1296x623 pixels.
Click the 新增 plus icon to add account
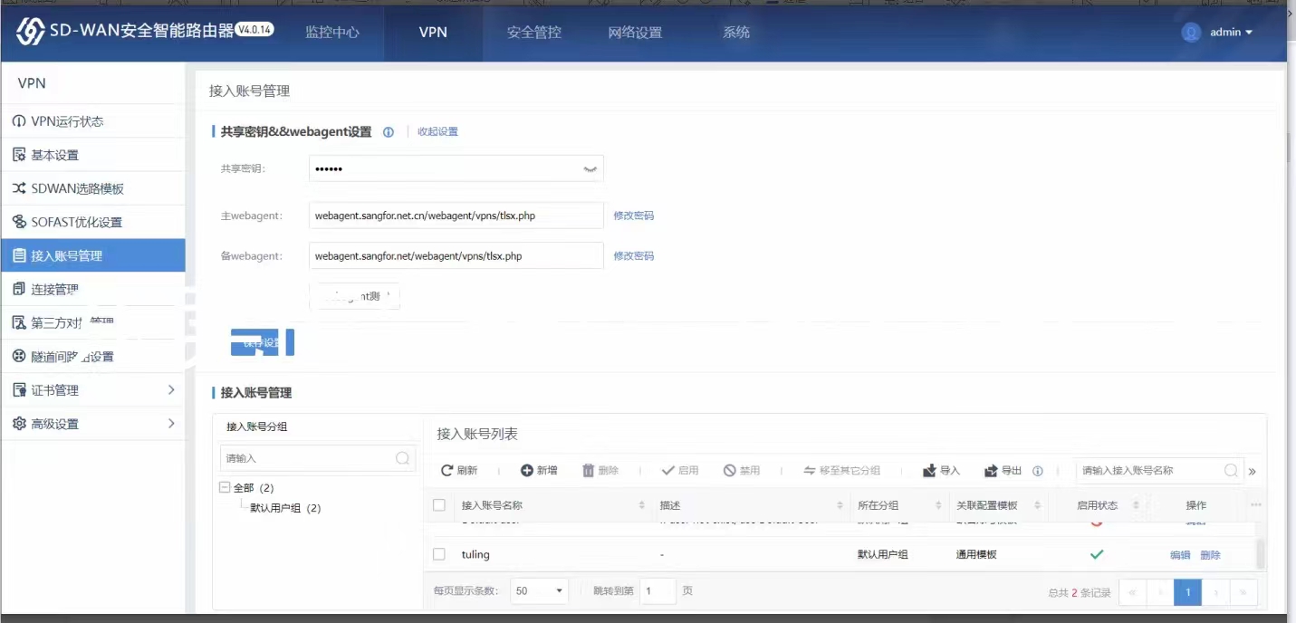(527, 471)
